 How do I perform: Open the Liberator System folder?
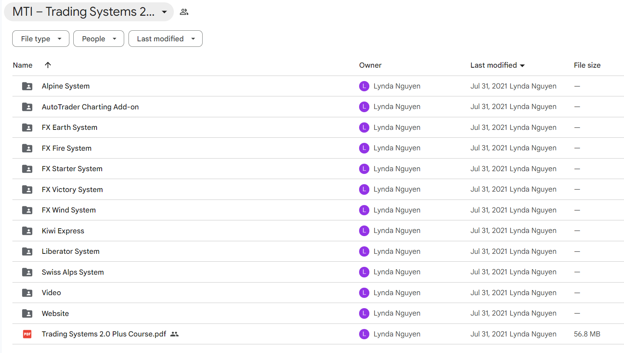[71, 251]
